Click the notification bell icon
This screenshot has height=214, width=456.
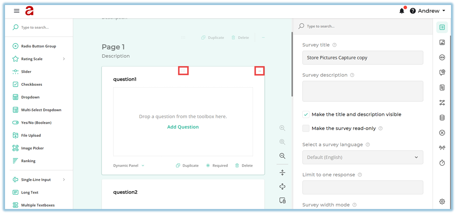(402, 10)
